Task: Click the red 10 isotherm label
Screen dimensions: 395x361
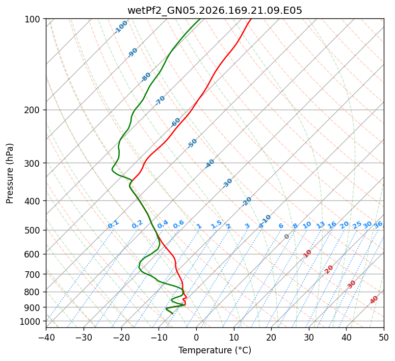Action: coord(307,253)
